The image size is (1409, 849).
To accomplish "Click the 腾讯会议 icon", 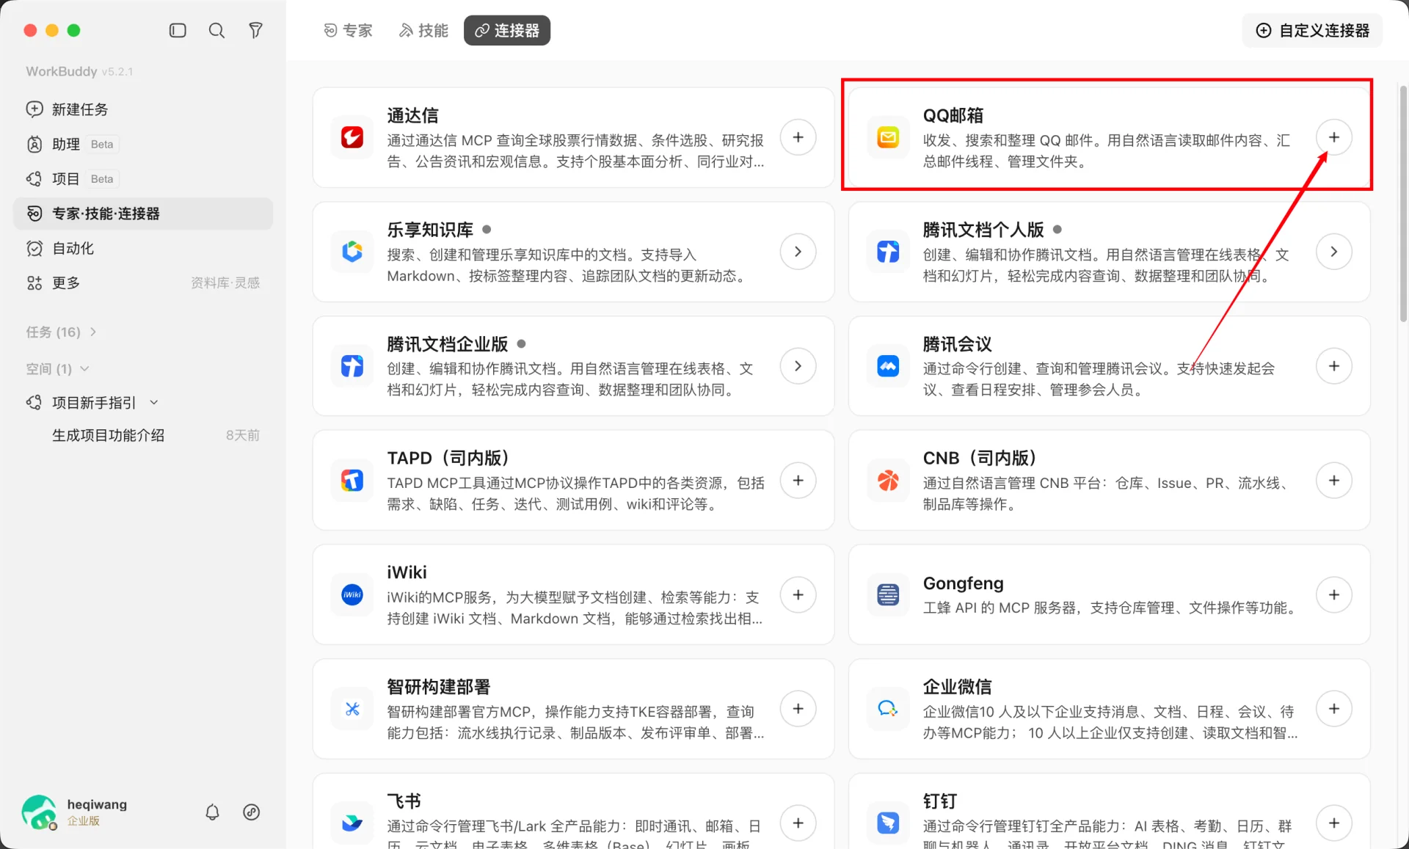I will pos(888,366).
